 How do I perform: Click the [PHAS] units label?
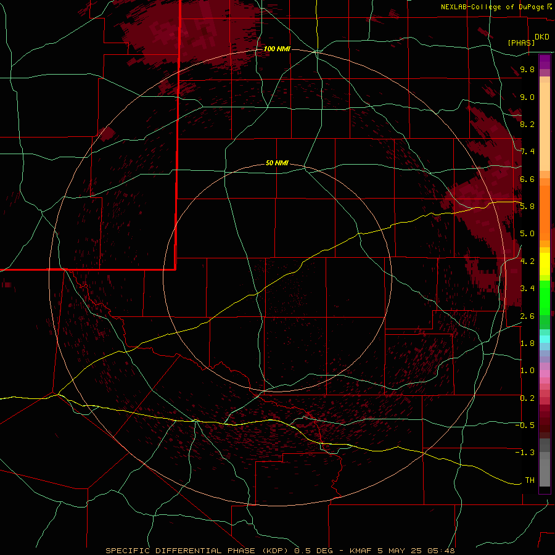coord(521,43)
